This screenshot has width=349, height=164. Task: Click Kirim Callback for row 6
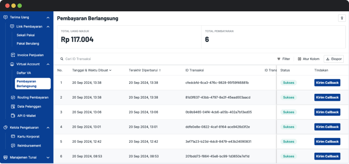(x=327, y=156)
